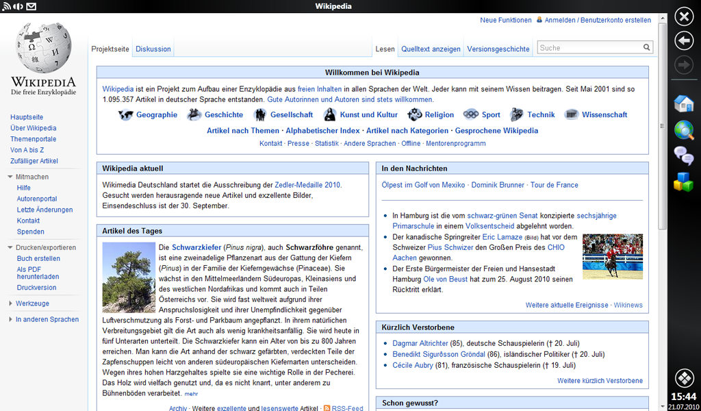Click the mail envelope icon in top bar
This screenshot has width=701, height=411.
click(x=31, y=6)
